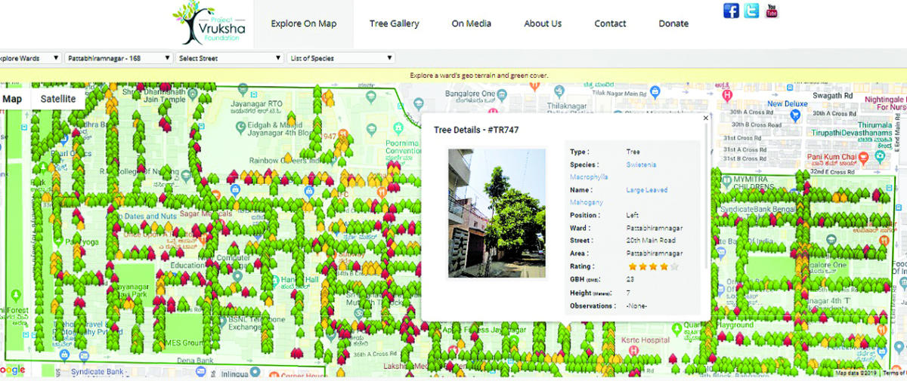The width and height of the screenshot is (907, 381).
Task: Switch map to Satellite view
Action: pos(58,99)
